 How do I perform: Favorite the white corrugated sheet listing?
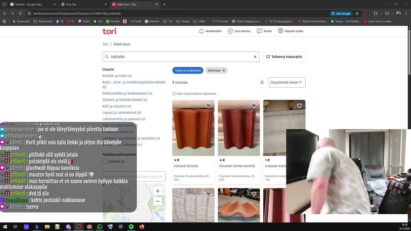(208, 194)
